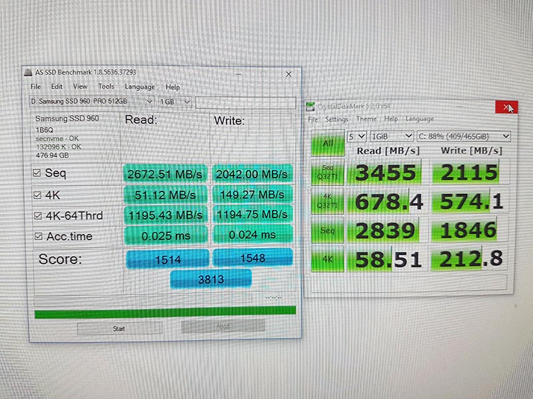Click the write access time 0.024 ms
The height and width of the screenshot is (399, 533).
pos(253,235)
